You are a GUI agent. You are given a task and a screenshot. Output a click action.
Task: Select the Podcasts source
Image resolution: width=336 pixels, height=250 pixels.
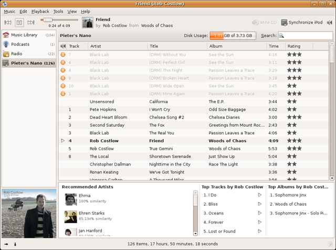(x=22, y=44)
